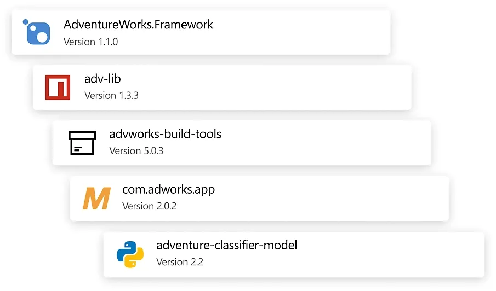The image size is (496, 291).
Task: Select the advworks-build-tools package name
Action: point(165,134)
